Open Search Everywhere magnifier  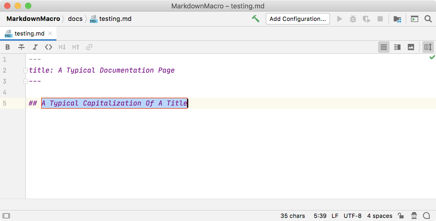click(428, 19)
